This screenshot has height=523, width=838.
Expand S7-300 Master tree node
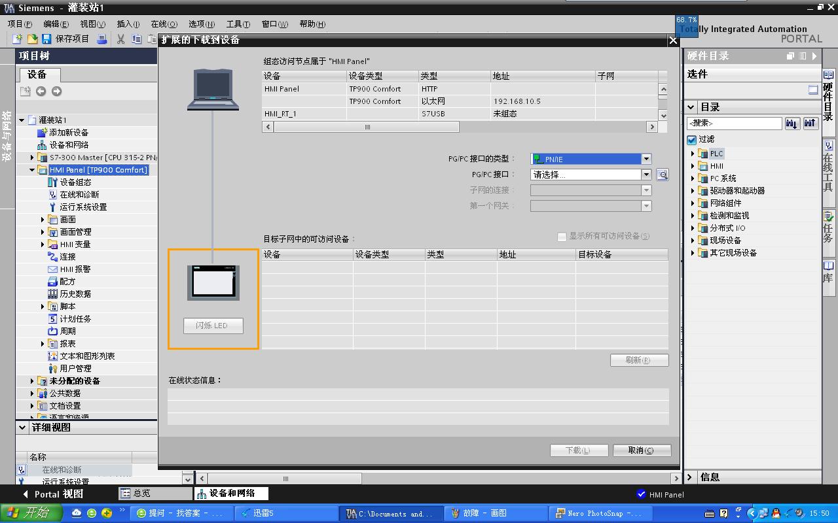click(32, 158)
